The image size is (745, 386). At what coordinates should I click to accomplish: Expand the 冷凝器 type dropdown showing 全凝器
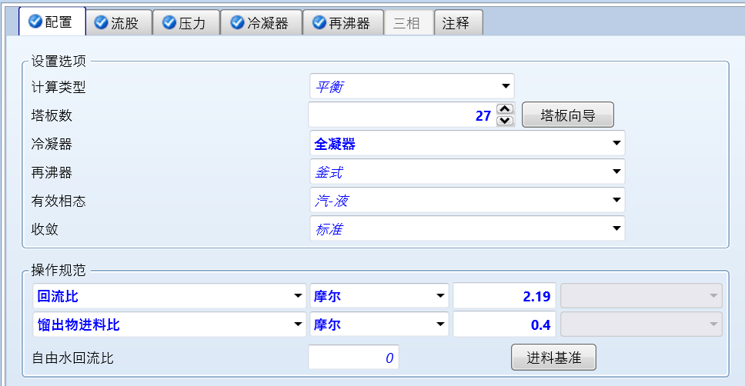click(616, 143)
